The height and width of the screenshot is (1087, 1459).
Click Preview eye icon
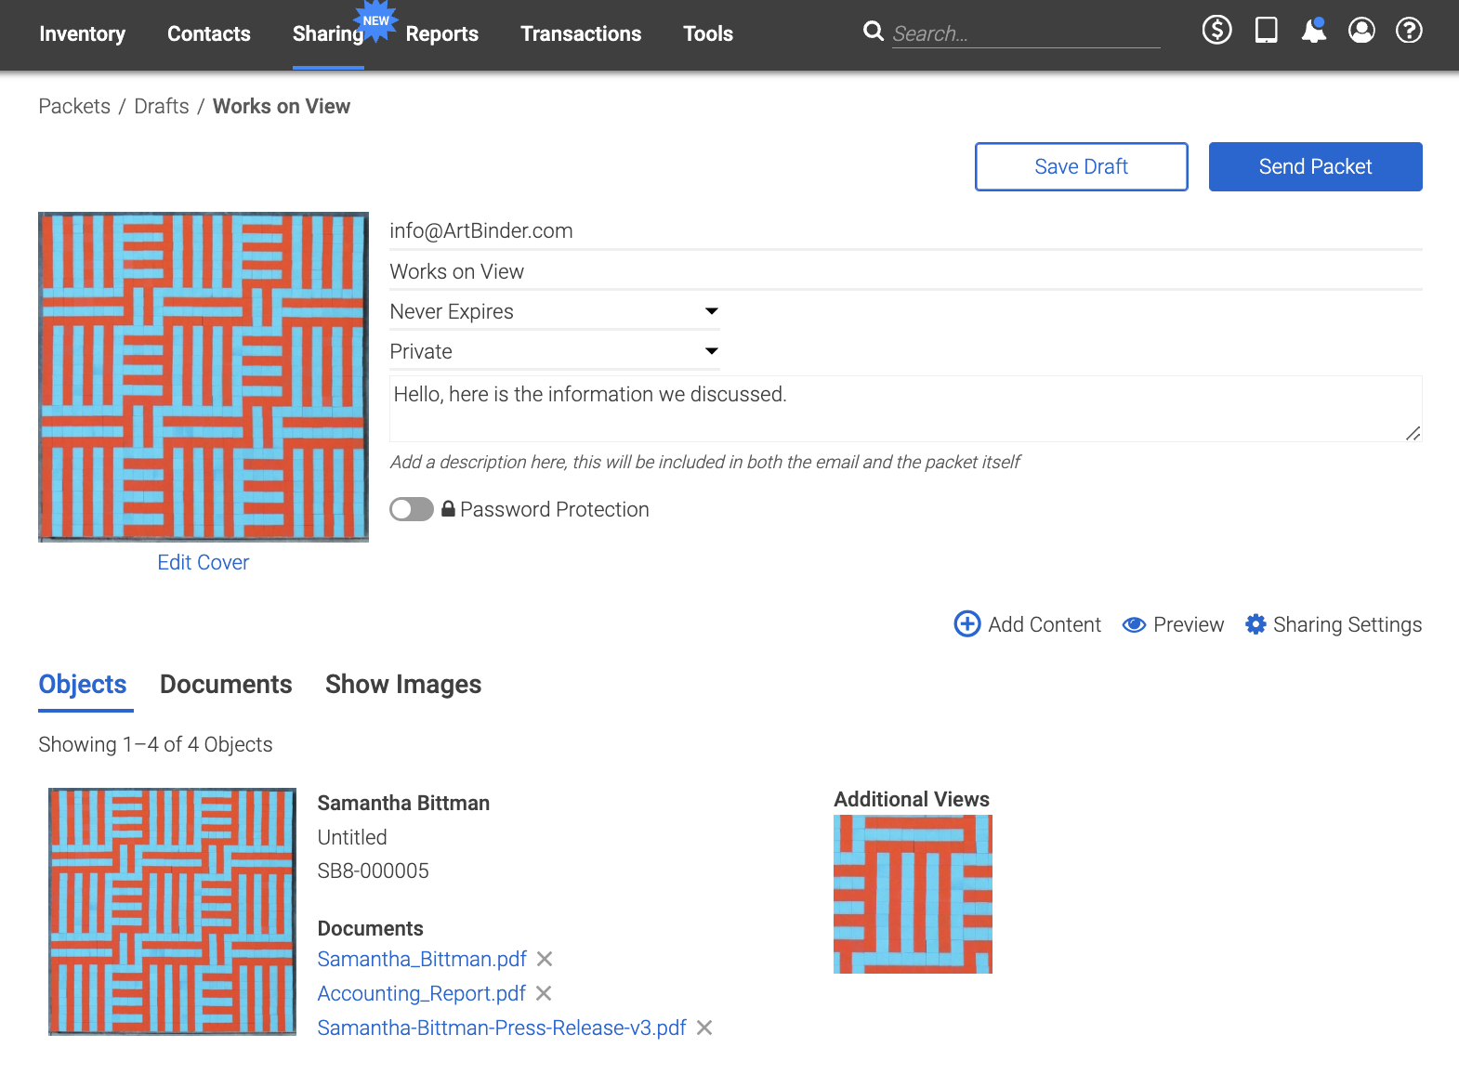click(1134, 624)
